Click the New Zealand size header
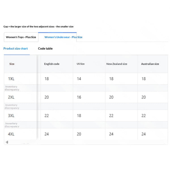 point(117,64)
